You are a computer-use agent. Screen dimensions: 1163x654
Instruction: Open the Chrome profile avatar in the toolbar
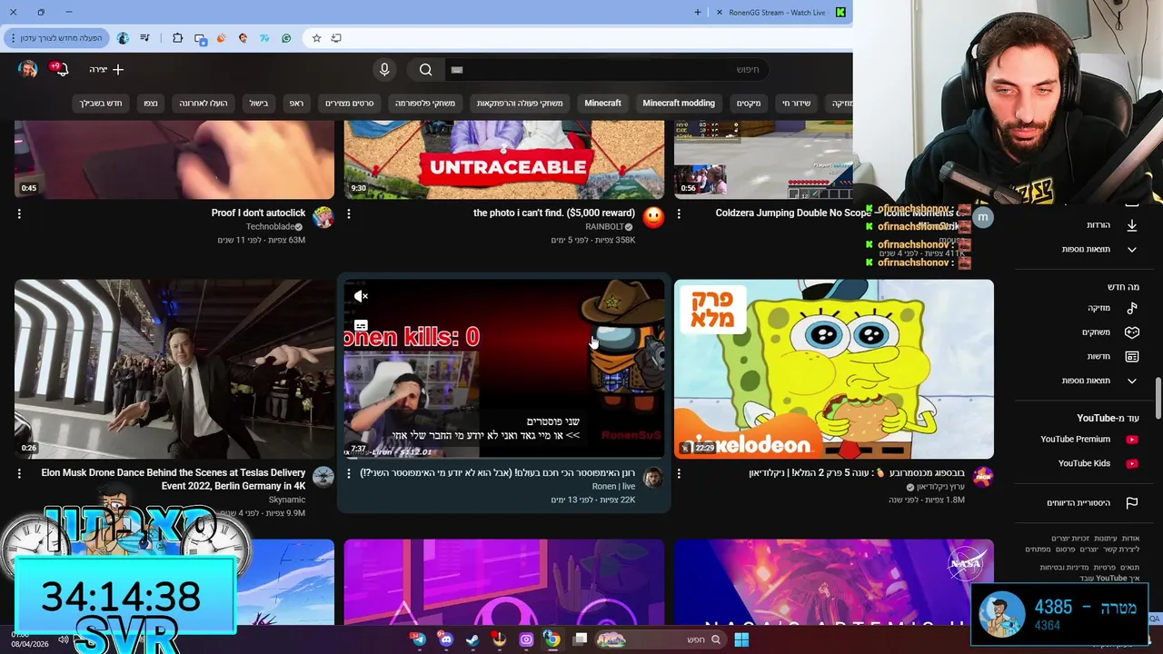coord(123,38)
